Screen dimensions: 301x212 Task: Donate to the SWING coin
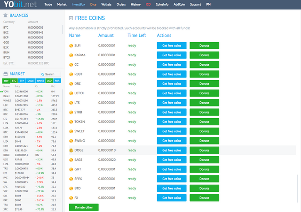point(204,141)
